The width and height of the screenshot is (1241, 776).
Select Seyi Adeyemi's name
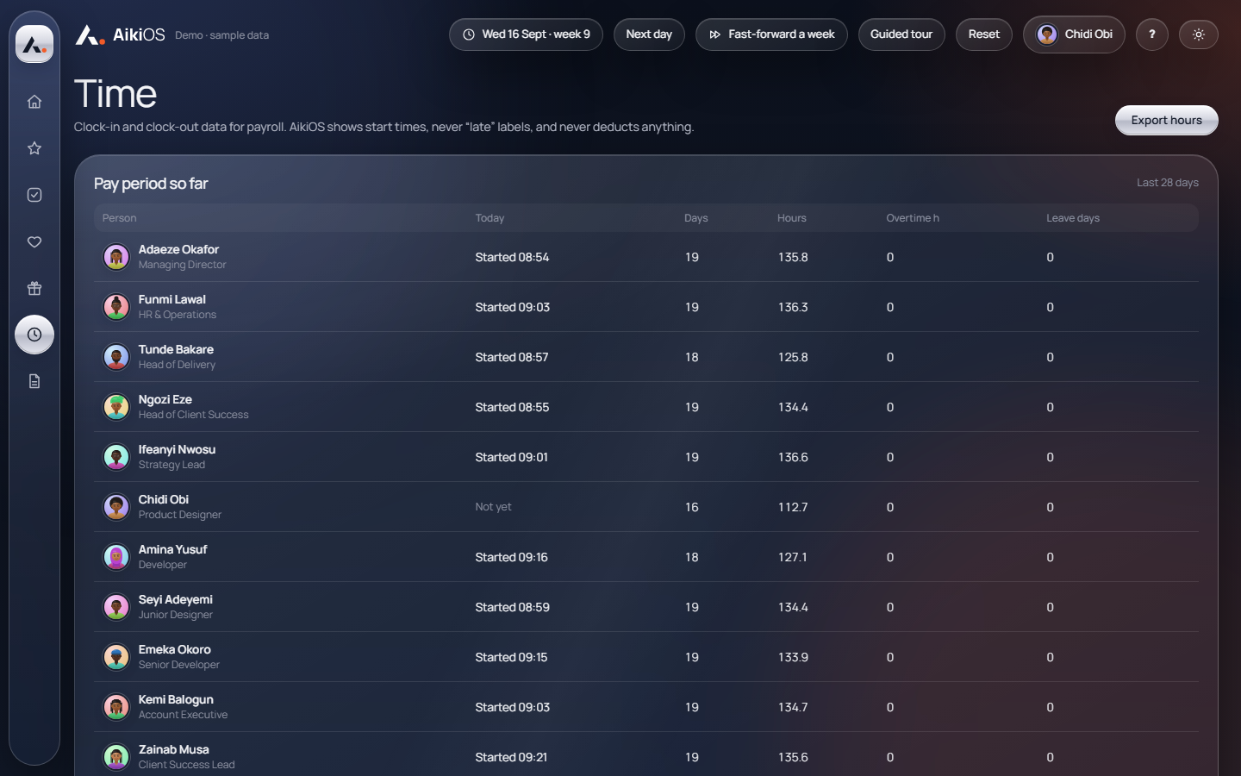click(x=176, y=599)
